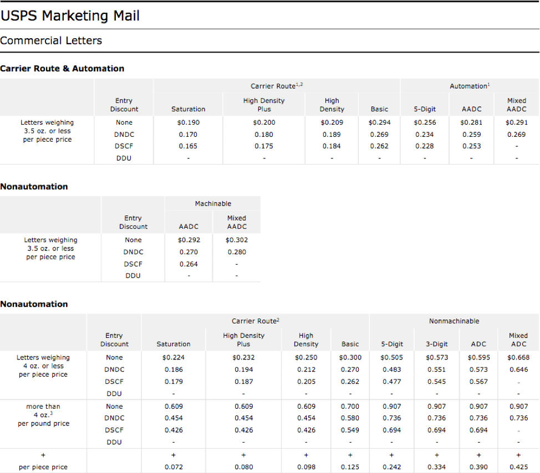This screenshot has width=540, height=473.
Task: Click the $0.291 Mixed AADC price
Action: point(517,122)
